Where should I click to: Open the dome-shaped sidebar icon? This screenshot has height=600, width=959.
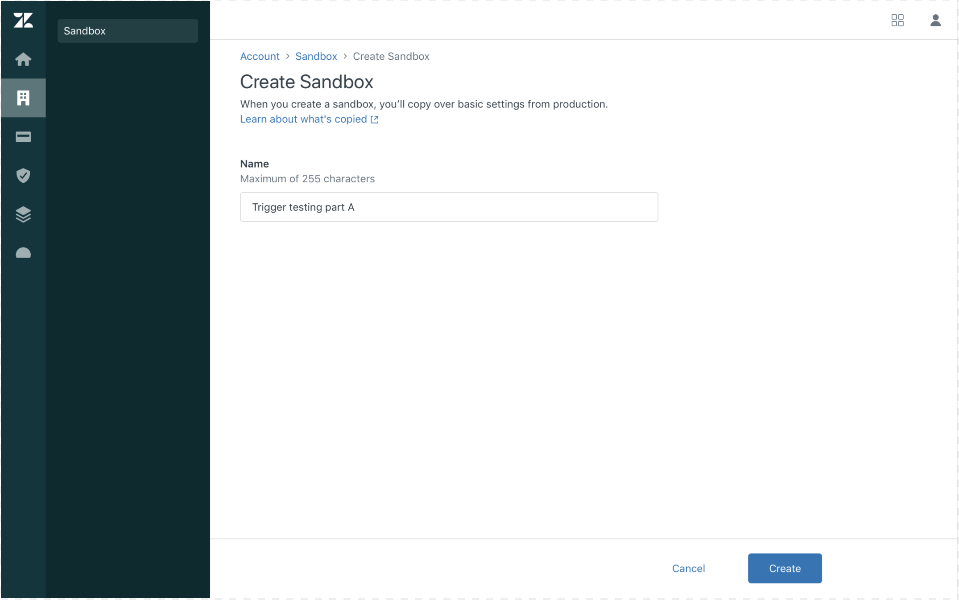point(23,253)
